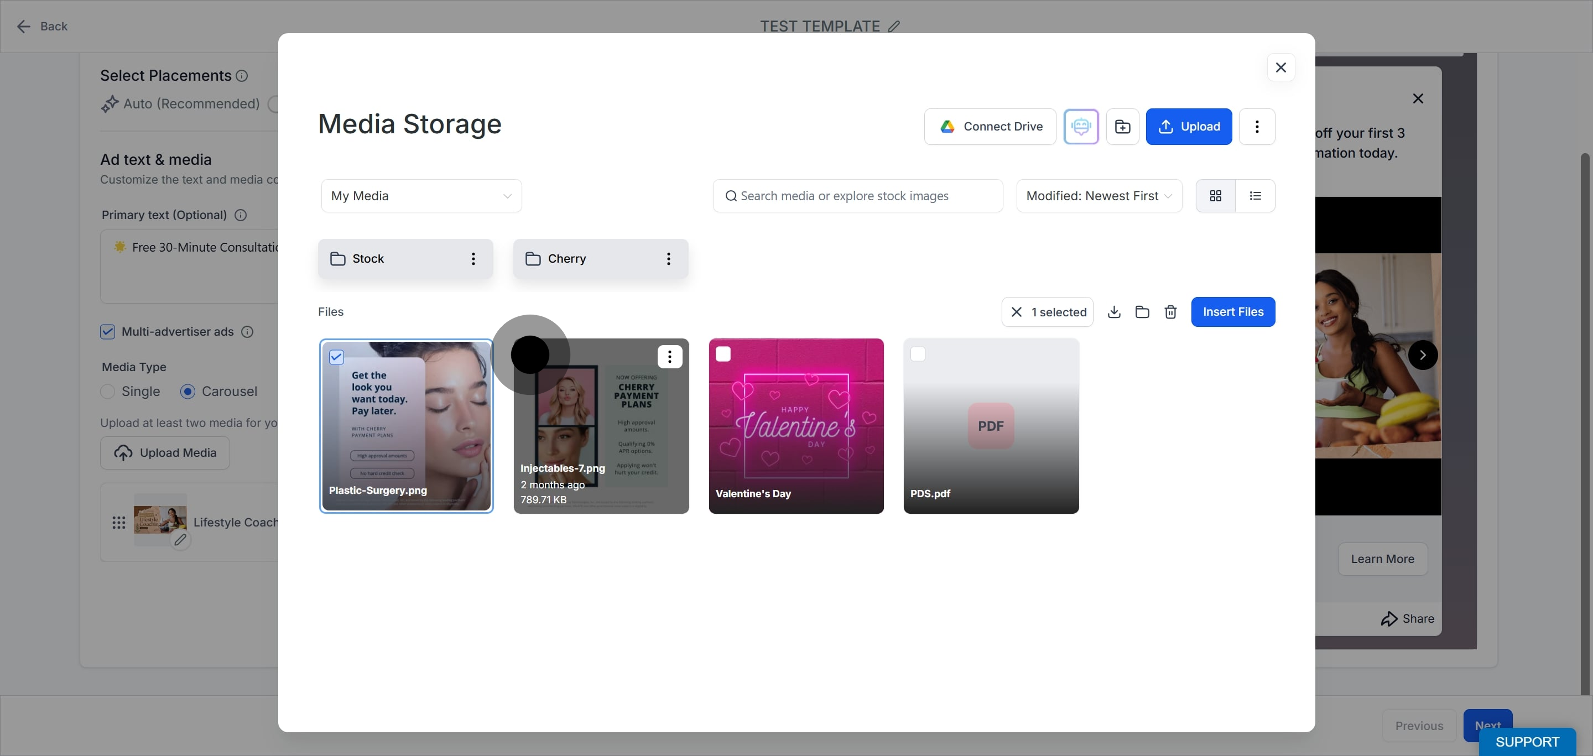1593x756 pixels.
Task: Click the Insert Files button
Action: [x=1232, y=312]
